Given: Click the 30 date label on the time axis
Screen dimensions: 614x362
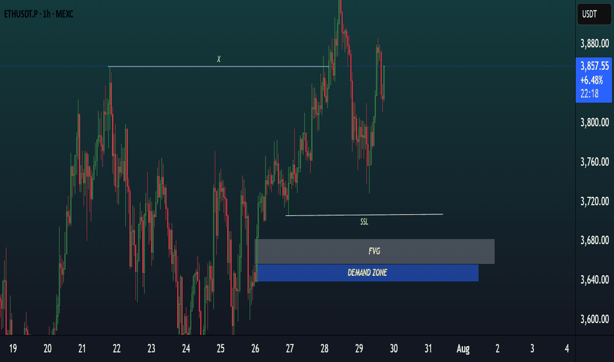Looking at the screenshot, I should click(393, 348).
